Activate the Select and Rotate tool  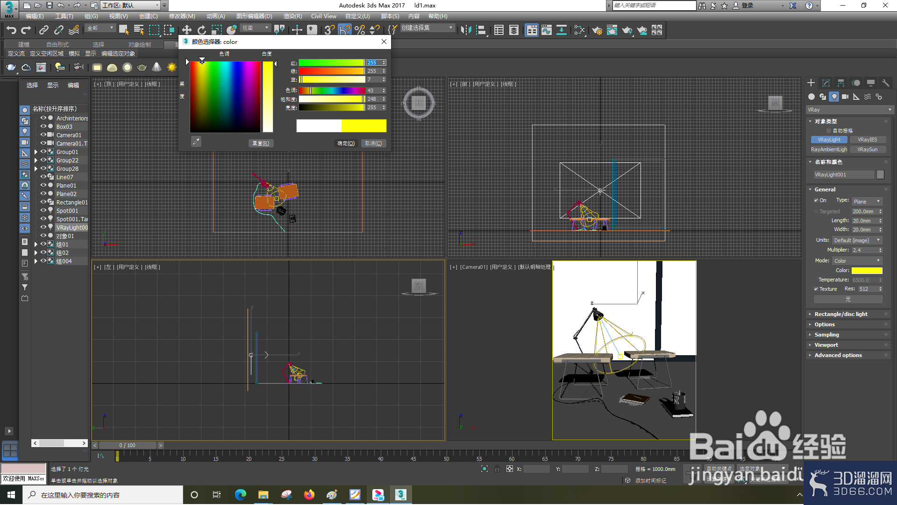pos(202,30)
